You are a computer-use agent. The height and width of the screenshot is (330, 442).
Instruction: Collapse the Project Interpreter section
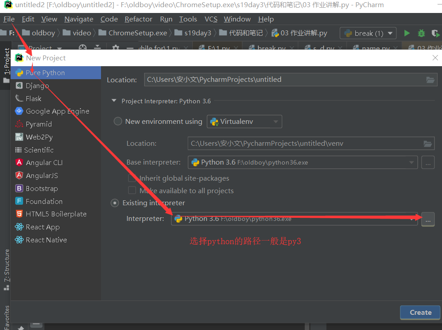pos(114,101)
